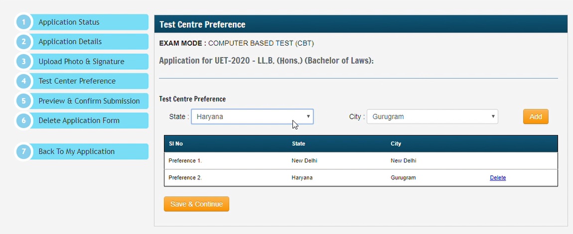
Task: Delete Preference 2 Gurugram entry
Action: pos(498,178)
